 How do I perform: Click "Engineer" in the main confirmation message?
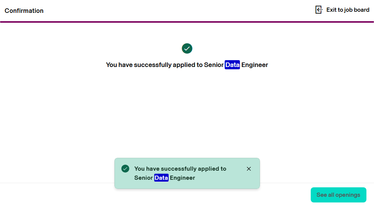(255, 65)
